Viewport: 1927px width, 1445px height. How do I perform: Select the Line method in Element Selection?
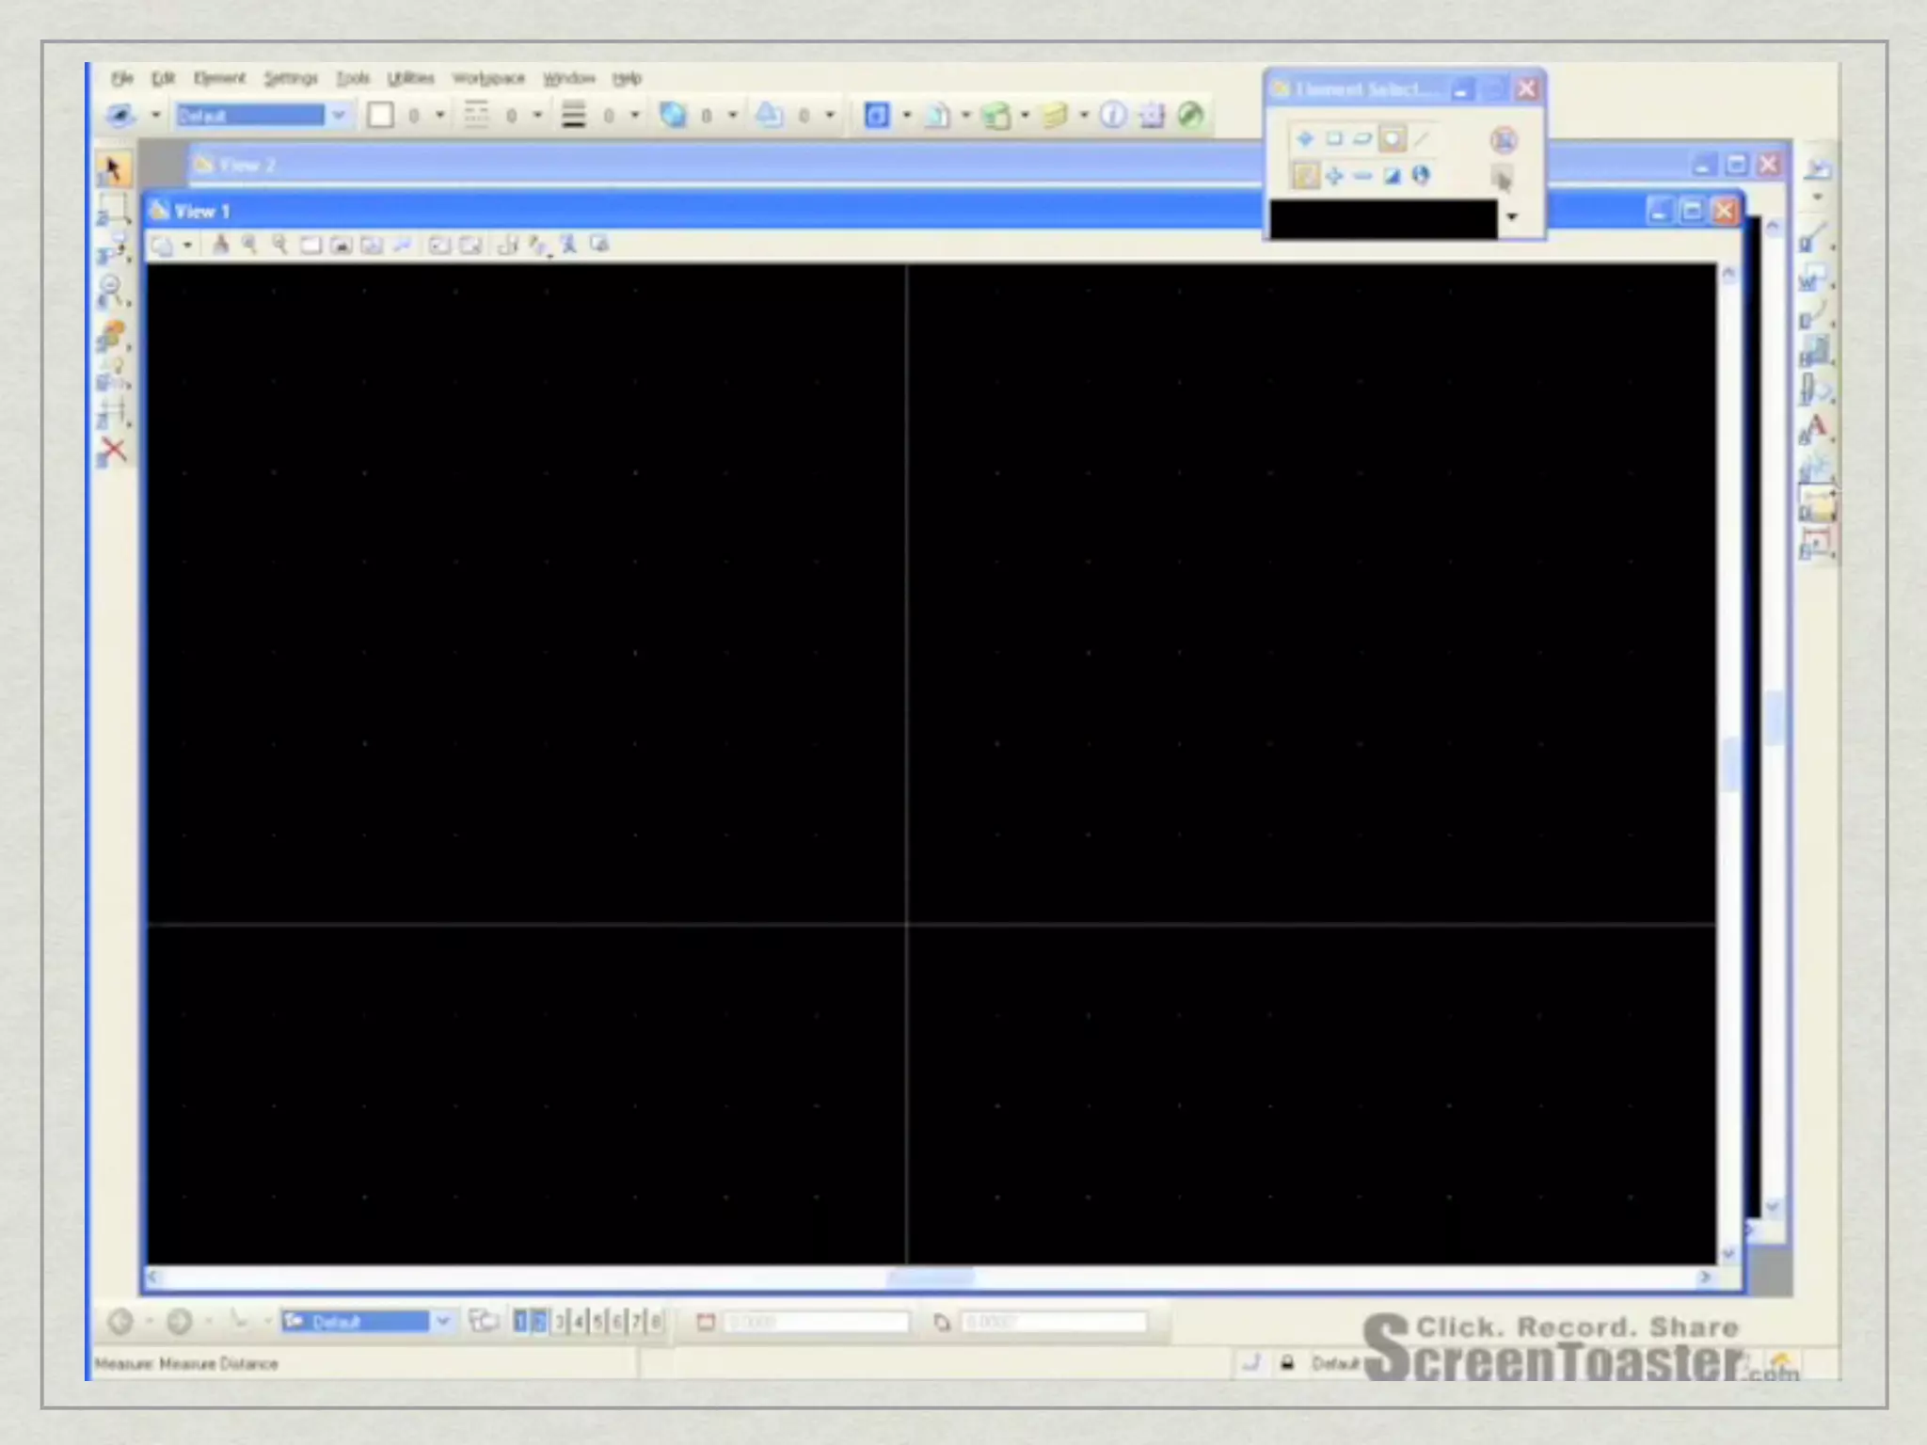1422,140
